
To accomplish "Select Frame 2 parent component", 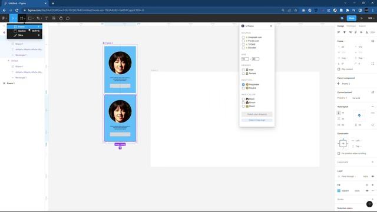I will (346, 84).
